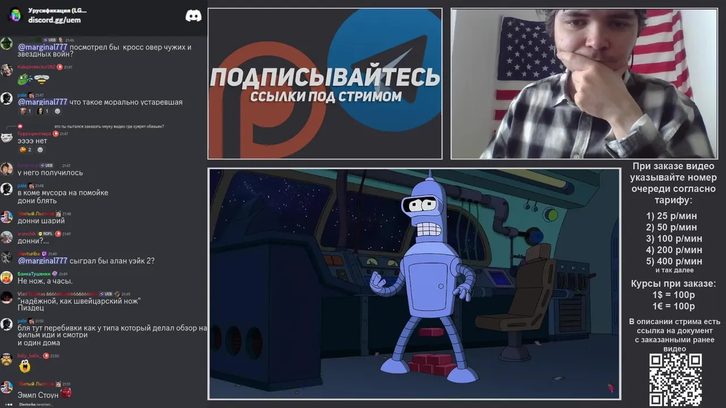726x408 pixels.
Task: Click the yellow screaming emoji from billy_balls_
Action: coord(24,366)
